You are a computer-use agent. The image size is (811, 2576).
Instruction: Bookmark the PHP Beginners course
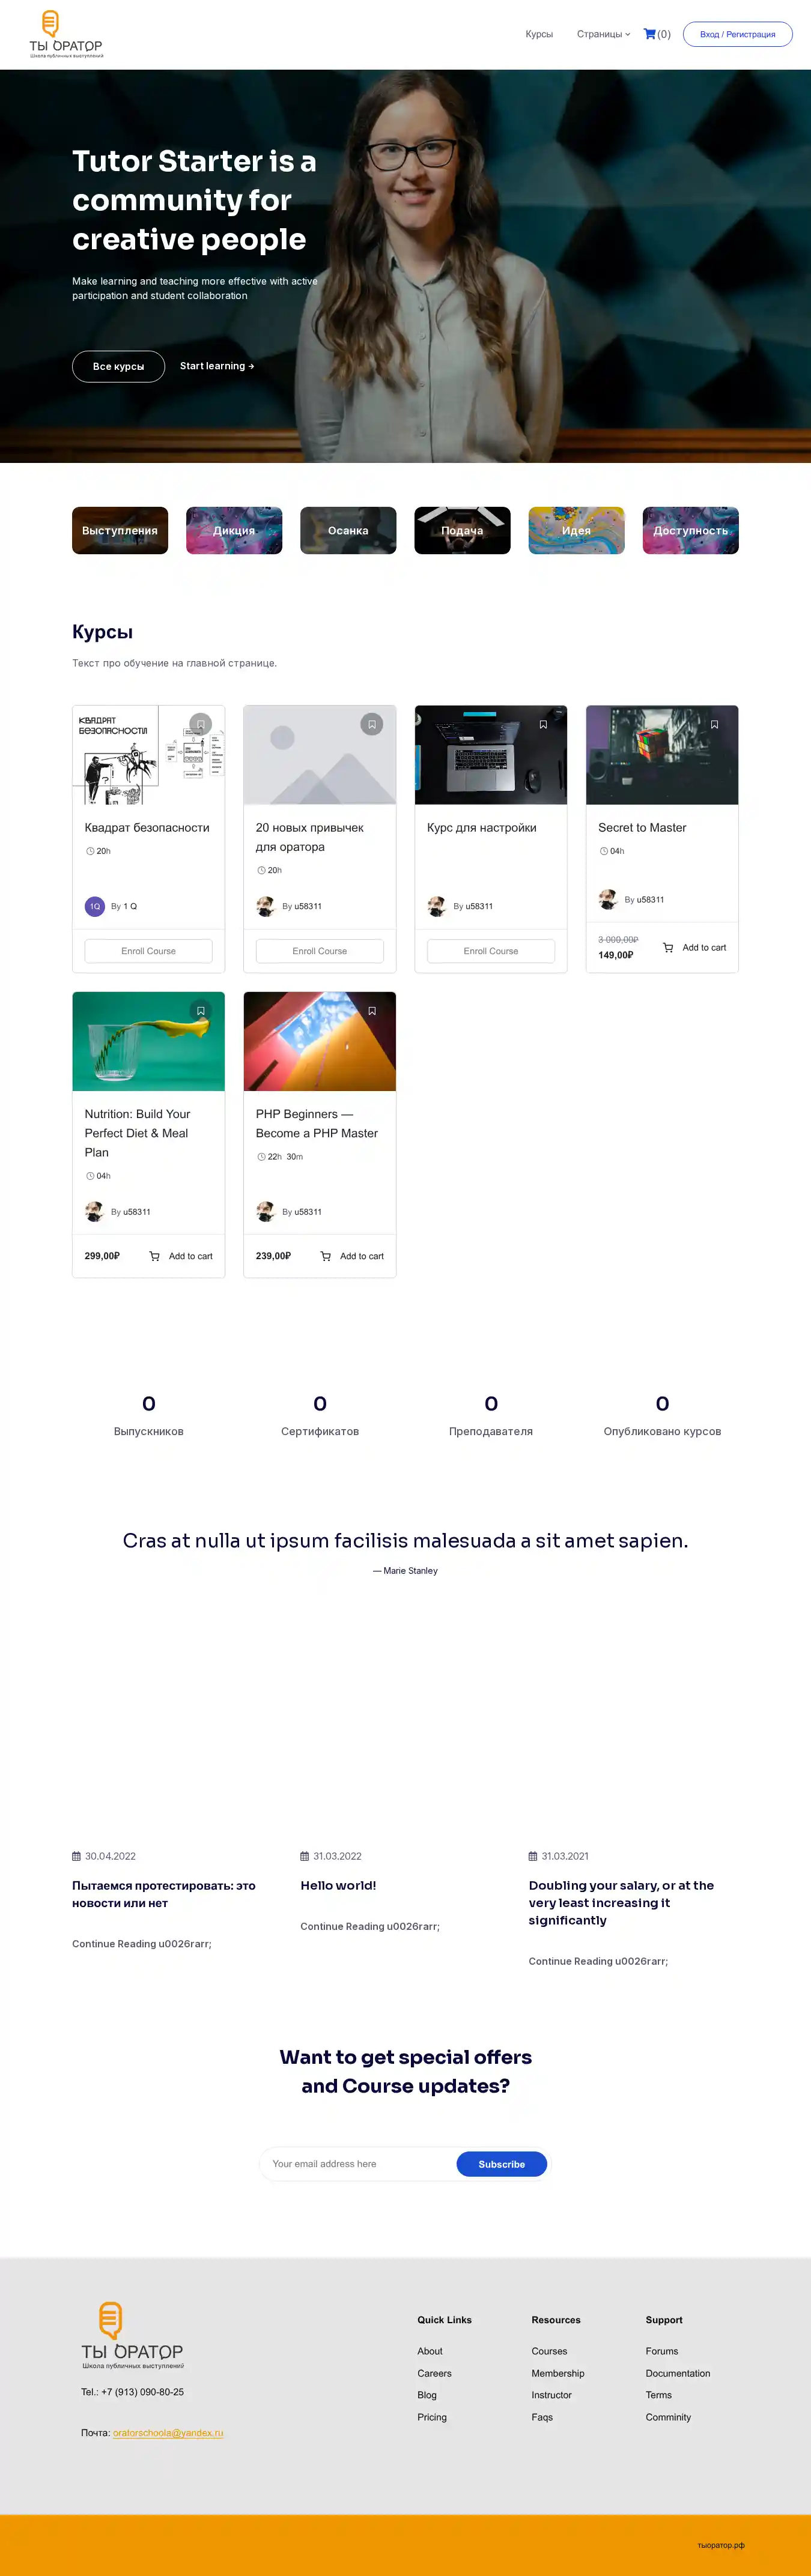372,1011
